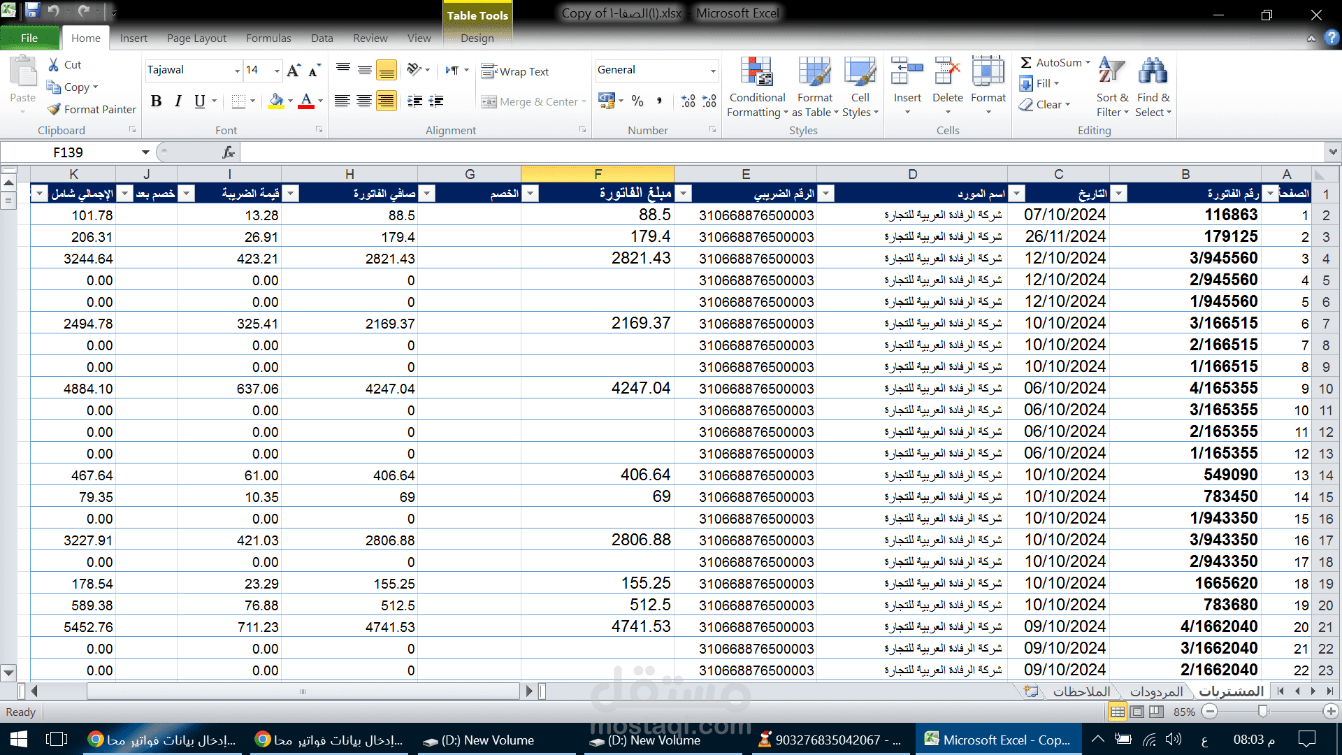Open Sort & Filter tool

click(1111, 73)
